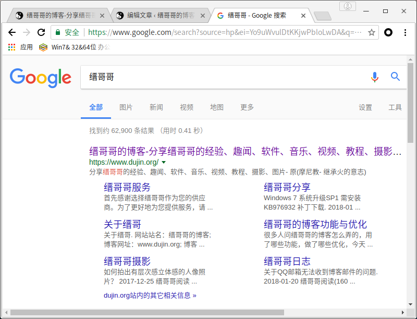Open the 工具 search tools
Viewport: 417px width, 319px height.
[x=395, y=107]
